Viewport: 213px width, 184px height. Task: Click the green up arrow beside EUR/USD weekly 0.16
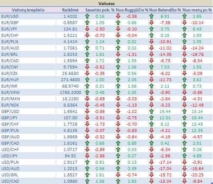pos(87,16)
